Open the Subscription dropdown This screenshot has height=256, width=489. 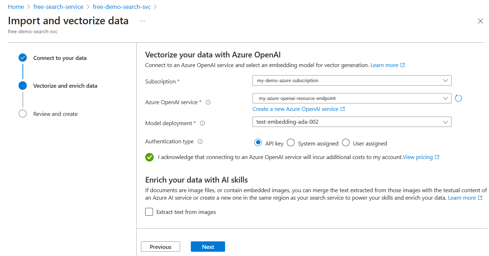tap(352, 81)
